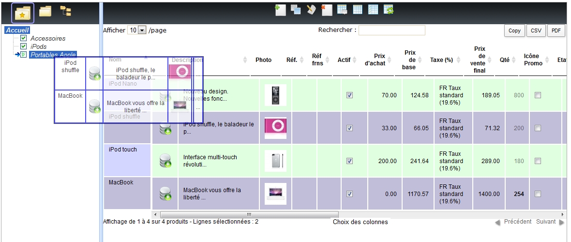Sort by the Icône Promo column arrows

[547, 60]
